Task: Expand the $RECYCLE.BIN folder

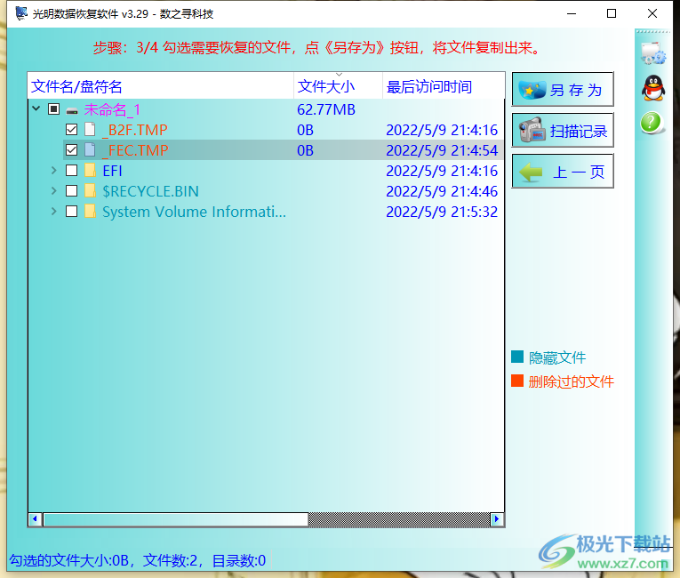Action: pos(53,190)
